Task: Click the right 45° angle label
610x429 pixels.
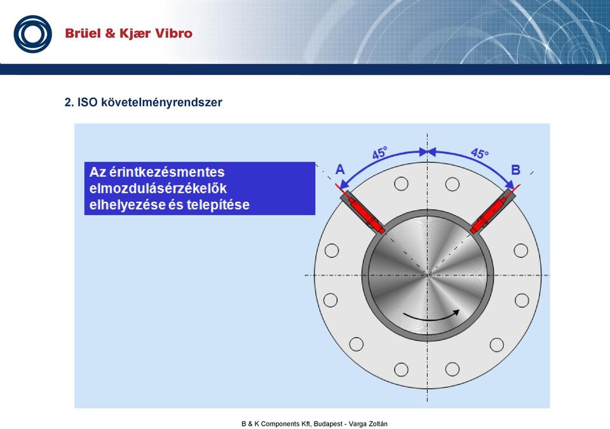Action: point(480,153)
